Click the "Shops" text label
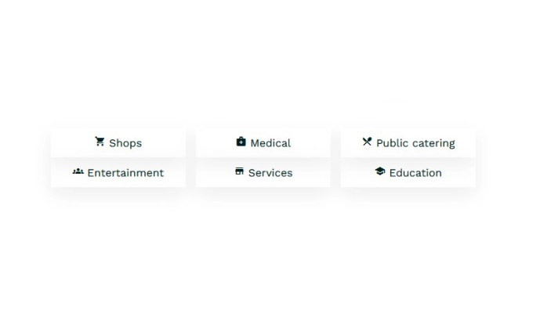The width and height of the screenshot is (540, 313). pos(125,143)
